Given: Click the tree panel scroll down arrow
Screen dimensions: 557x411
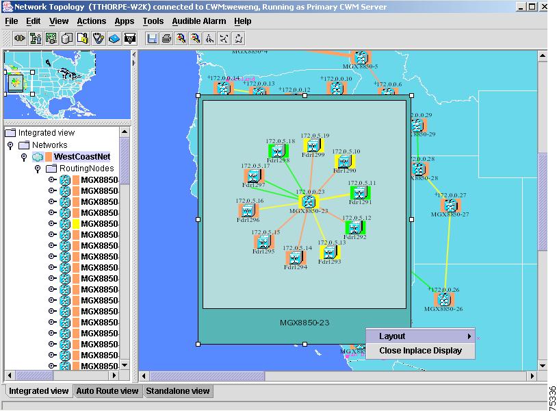Looking at the screenshot, I should tap(125, 365).
